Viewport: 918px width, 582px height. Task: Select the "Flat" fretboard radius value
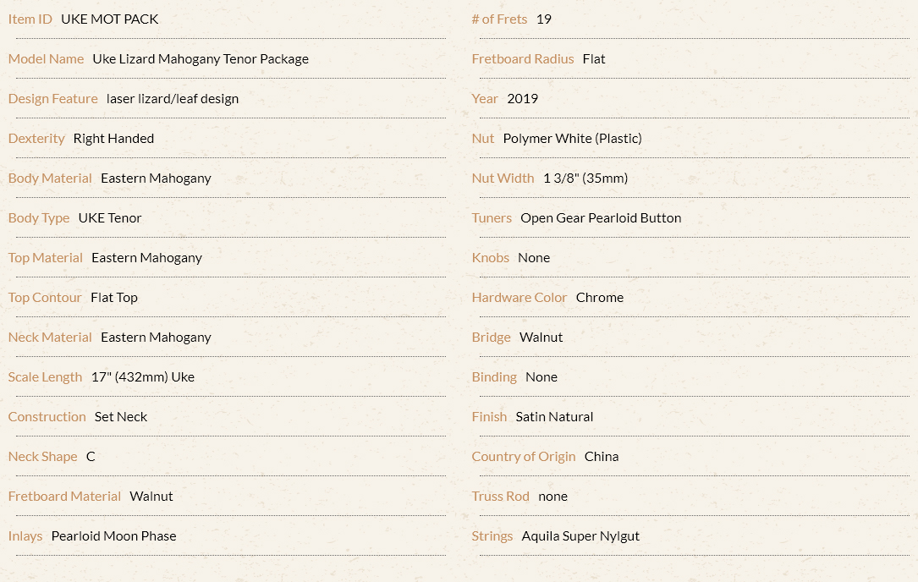click(594, 59)
